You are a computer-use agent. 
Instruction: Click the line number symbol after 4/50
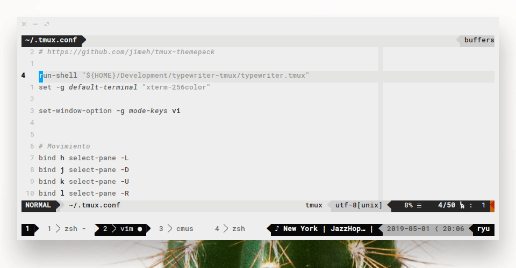(462, 206)
